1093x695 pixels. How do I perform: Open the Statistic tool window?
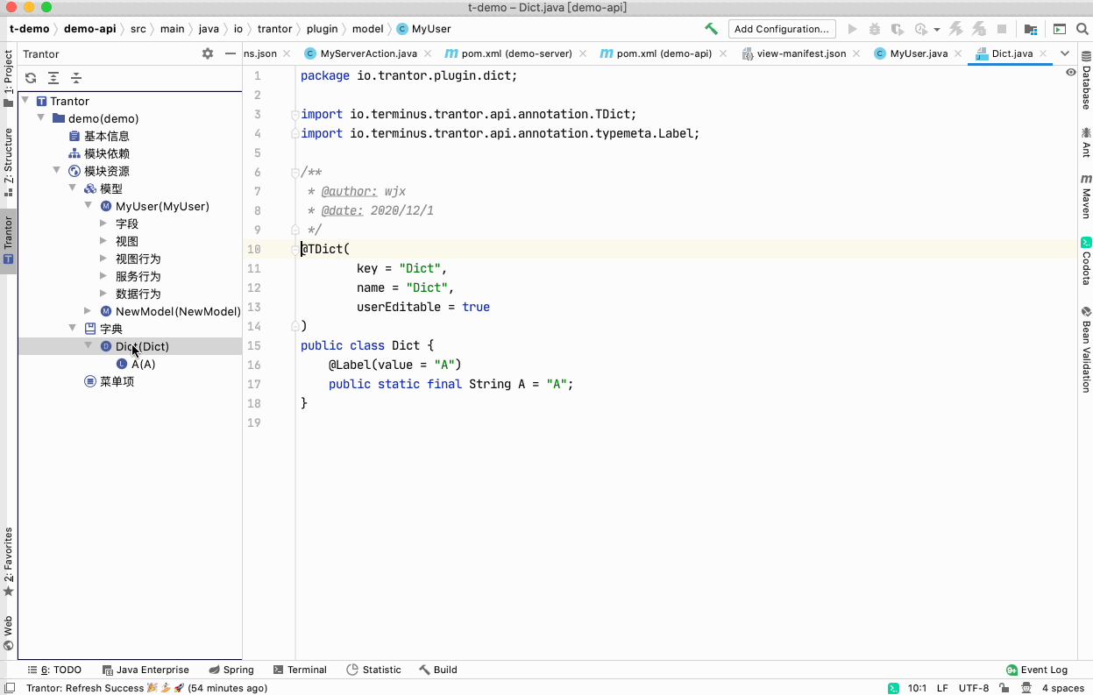(374, 670)
